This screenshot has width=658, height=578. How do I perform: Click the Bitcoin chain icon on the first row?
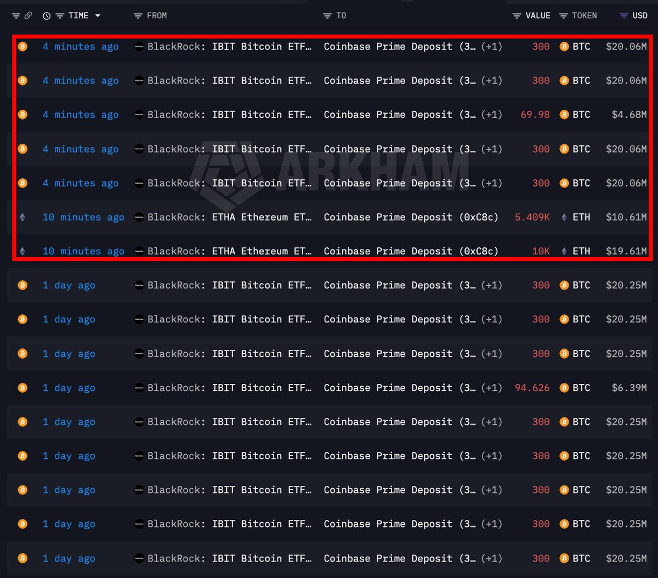point(22,47)
